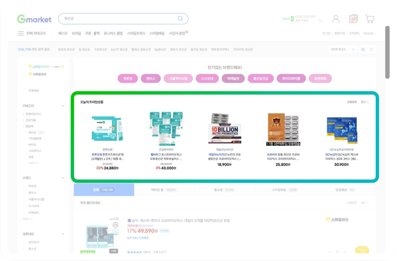Open the shopping cart icon in header
Screen dimensions: 397x261
coord(370,19)
